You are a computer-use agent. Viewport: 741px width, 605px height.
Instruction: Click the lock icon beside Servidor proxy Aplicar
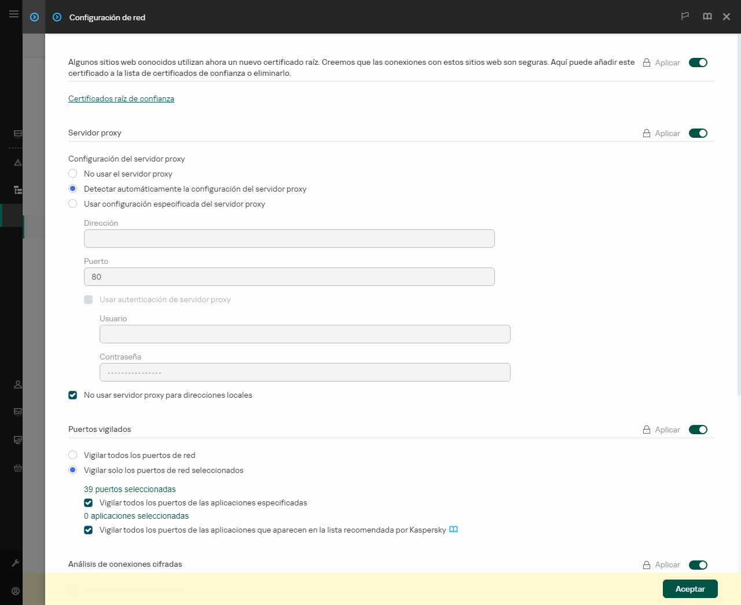click(646, 133)
